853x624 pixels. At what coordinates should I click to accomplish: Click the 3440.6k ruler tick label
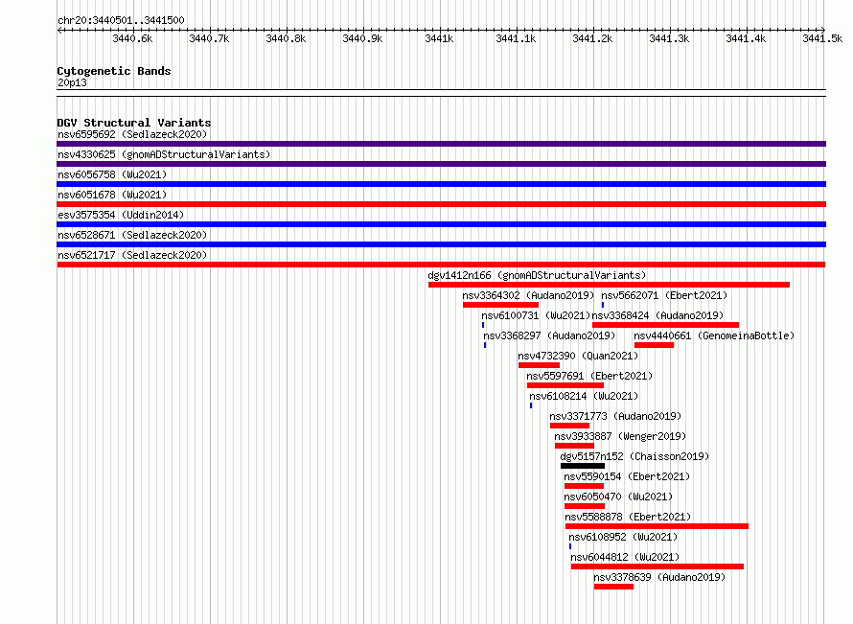[x=132, y=38]
